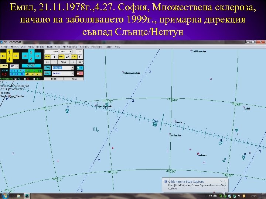Click the Sec input field showing 57
This screenshot has height=199, width=266.
pos(80,57)
